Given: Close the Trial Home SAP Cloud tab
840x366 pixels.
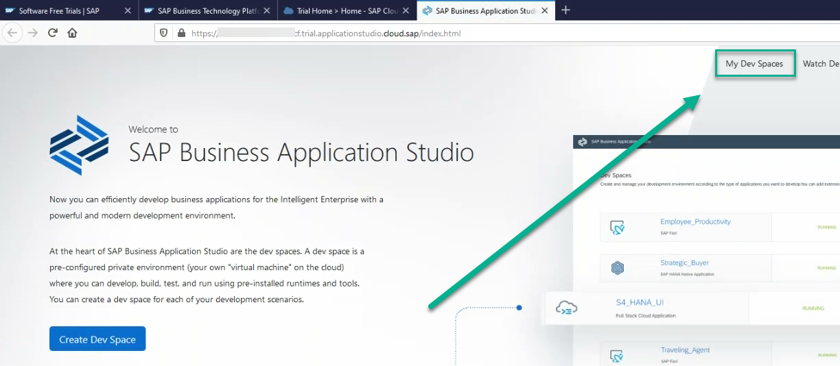Looking at the screenshot, I should point(406,11).
